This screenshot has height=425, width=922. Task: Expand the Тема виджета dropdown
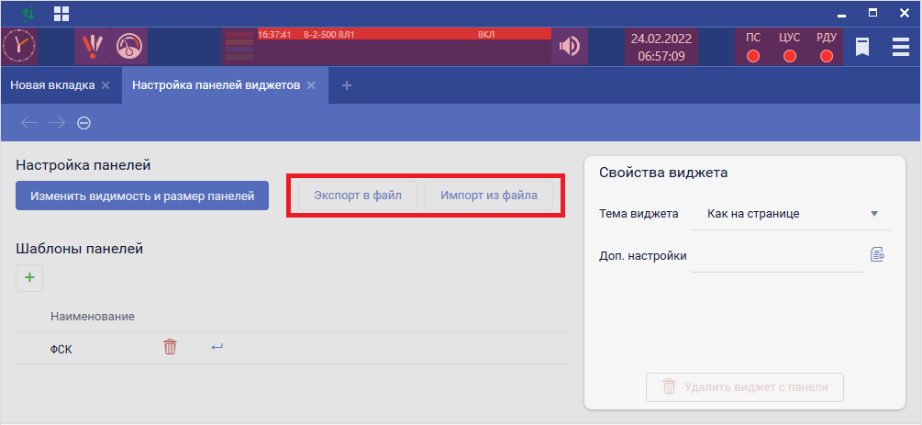tap(874, 214)
